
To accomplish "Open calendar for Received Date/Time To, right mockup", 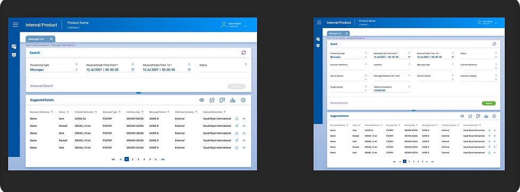I will click(452, 57).
